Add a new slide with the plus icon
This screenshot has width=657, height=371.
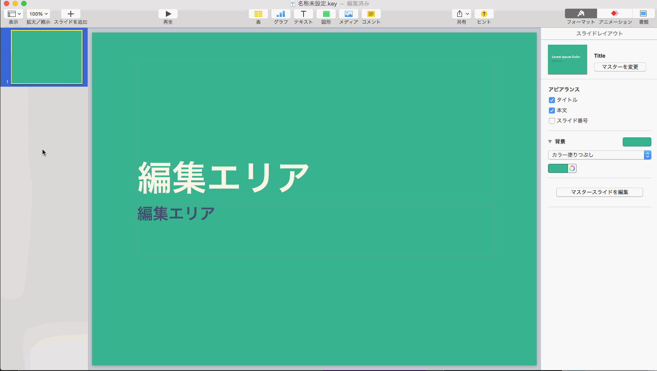[70, 14]
